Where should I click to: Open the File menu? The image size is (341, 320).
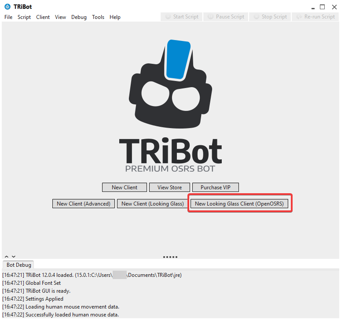(x=8, y=17)
